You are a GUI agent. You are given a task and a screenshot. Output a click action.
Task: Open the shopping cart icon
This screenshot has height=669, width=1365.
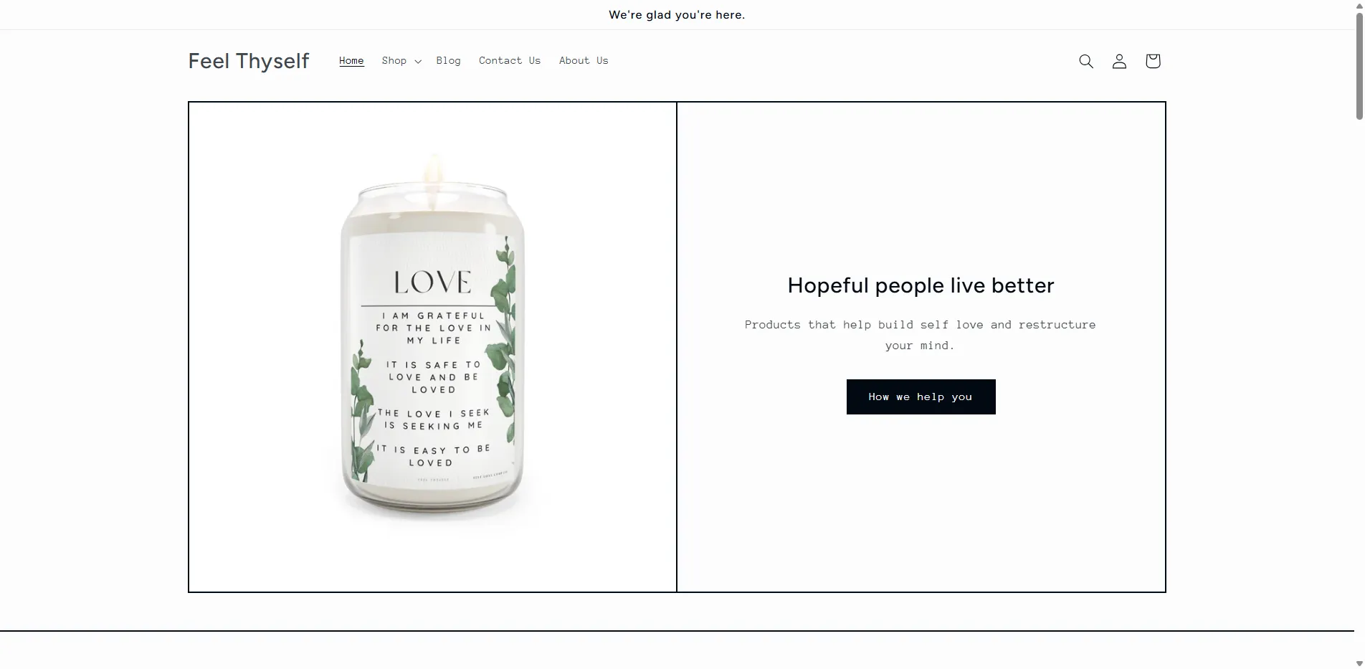1153,61
